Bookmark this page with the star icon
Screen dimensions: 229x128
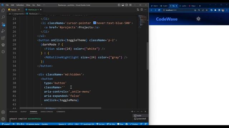(x=207, y=10)
